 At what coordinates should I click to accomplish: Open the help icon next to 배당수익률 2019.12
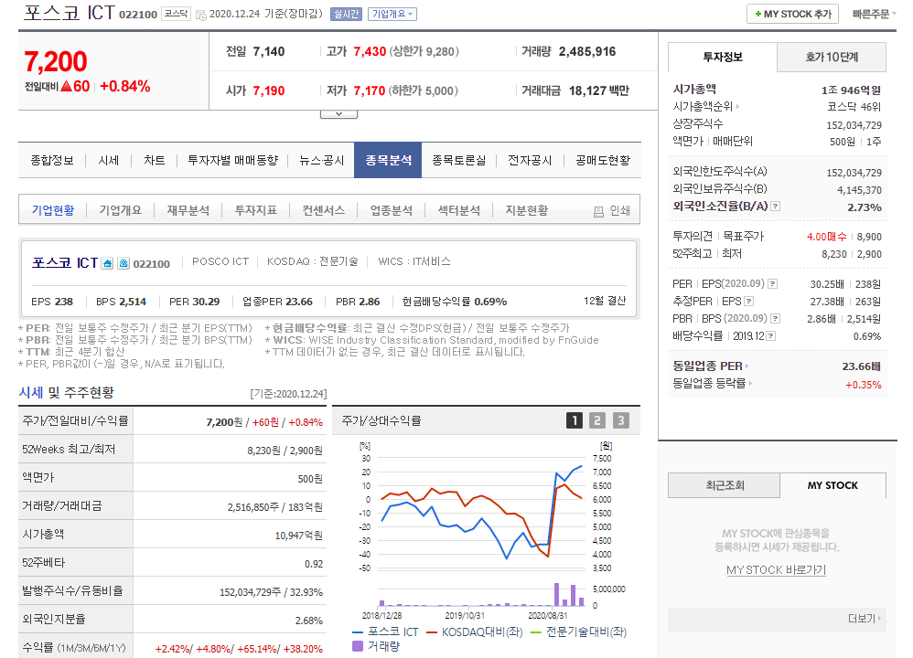(x=770, y=335)
